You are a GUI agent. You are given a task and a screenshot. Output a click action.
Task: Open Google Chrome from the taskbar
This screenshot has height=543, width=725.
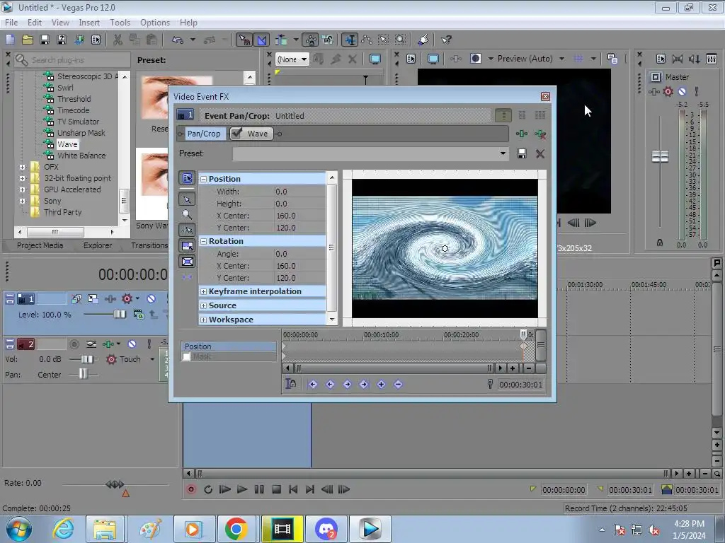click(x=236, y=529)
